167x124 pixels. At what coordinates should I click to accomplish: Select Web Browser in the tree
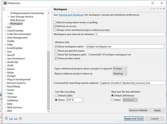17,20
